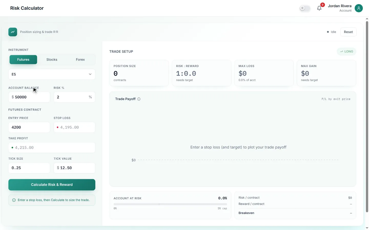Focus the Account Balance field
The image size is (369, 230).
coord(29,97)
